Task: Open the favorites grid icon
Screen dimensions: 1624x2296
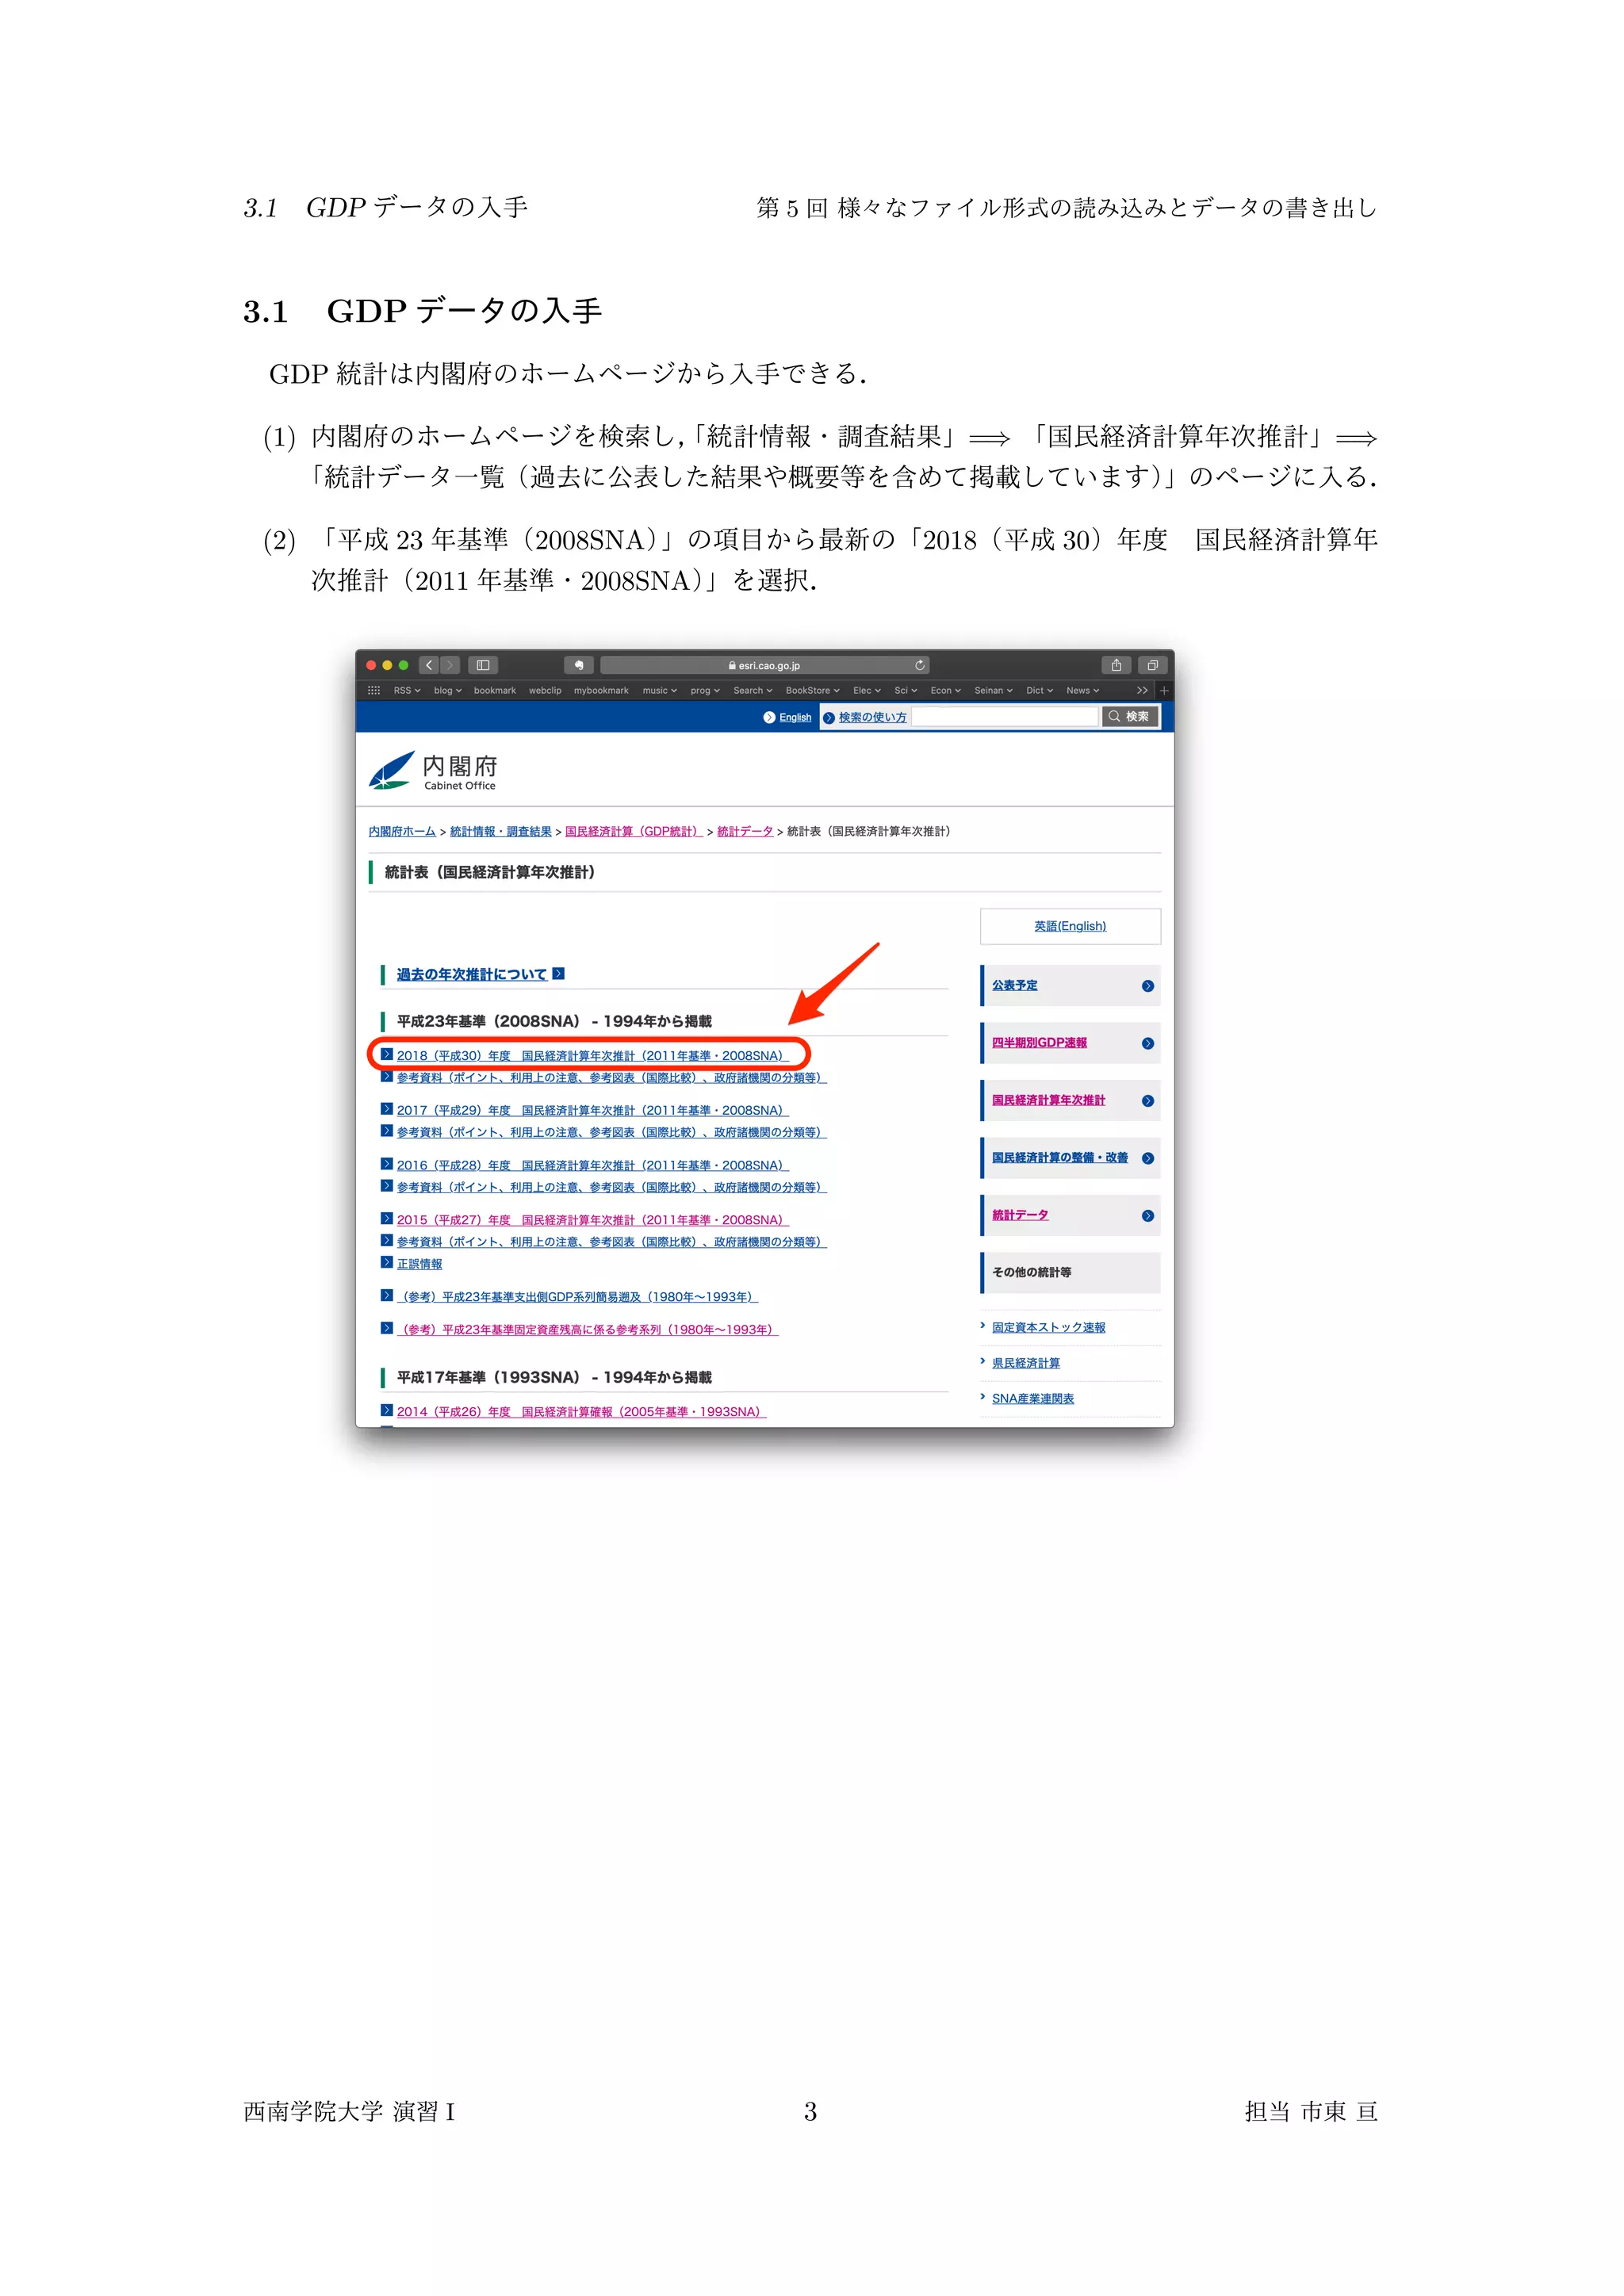Action: click(374, 690)
